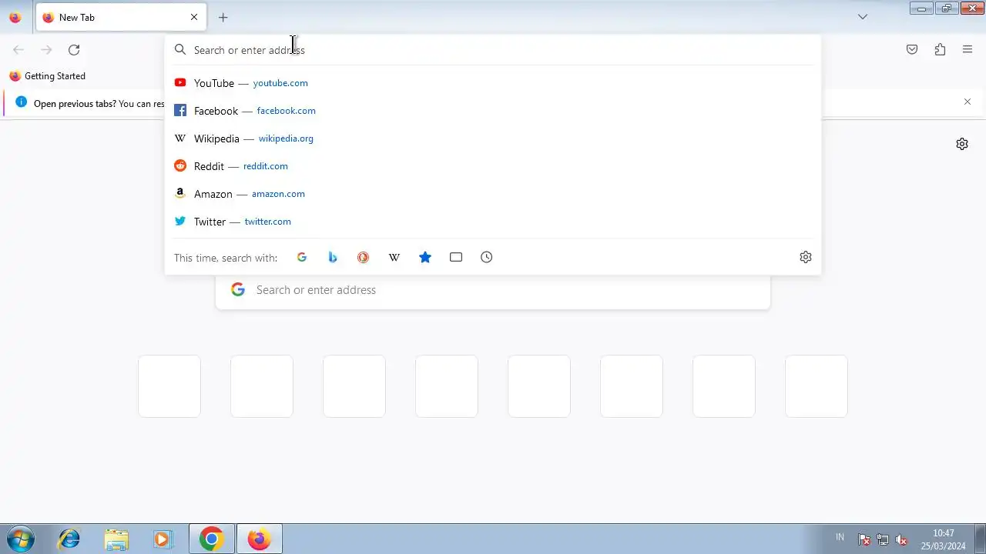
Task: Choose the Reddit reddit.com suggestion
Action: [493, 166]
